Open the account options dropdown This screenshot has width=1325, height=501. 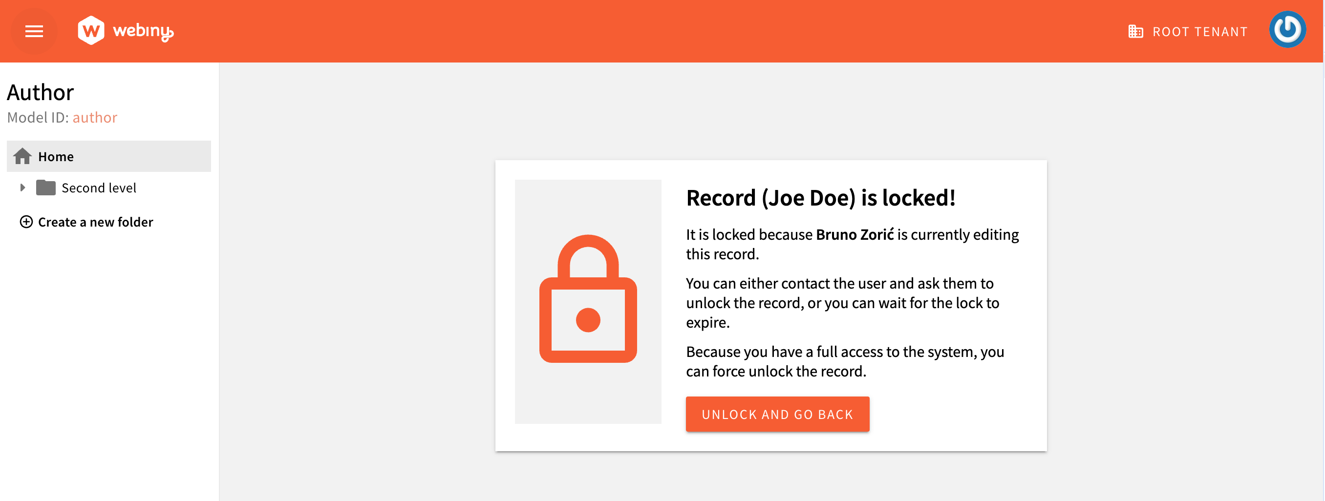click(x=1288, y=30)
